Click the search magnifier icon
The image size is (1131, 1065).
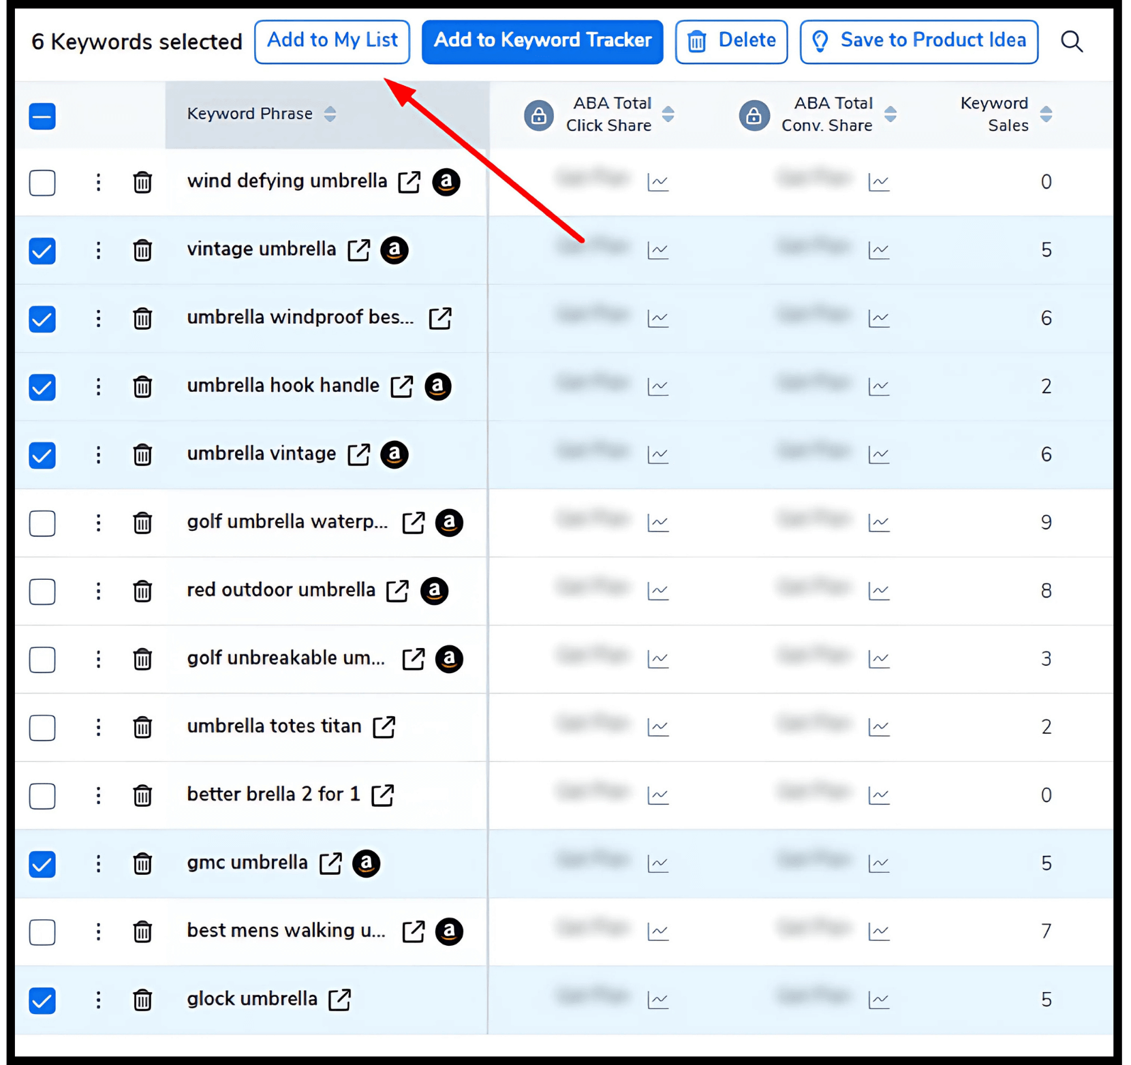(1071, 42)
